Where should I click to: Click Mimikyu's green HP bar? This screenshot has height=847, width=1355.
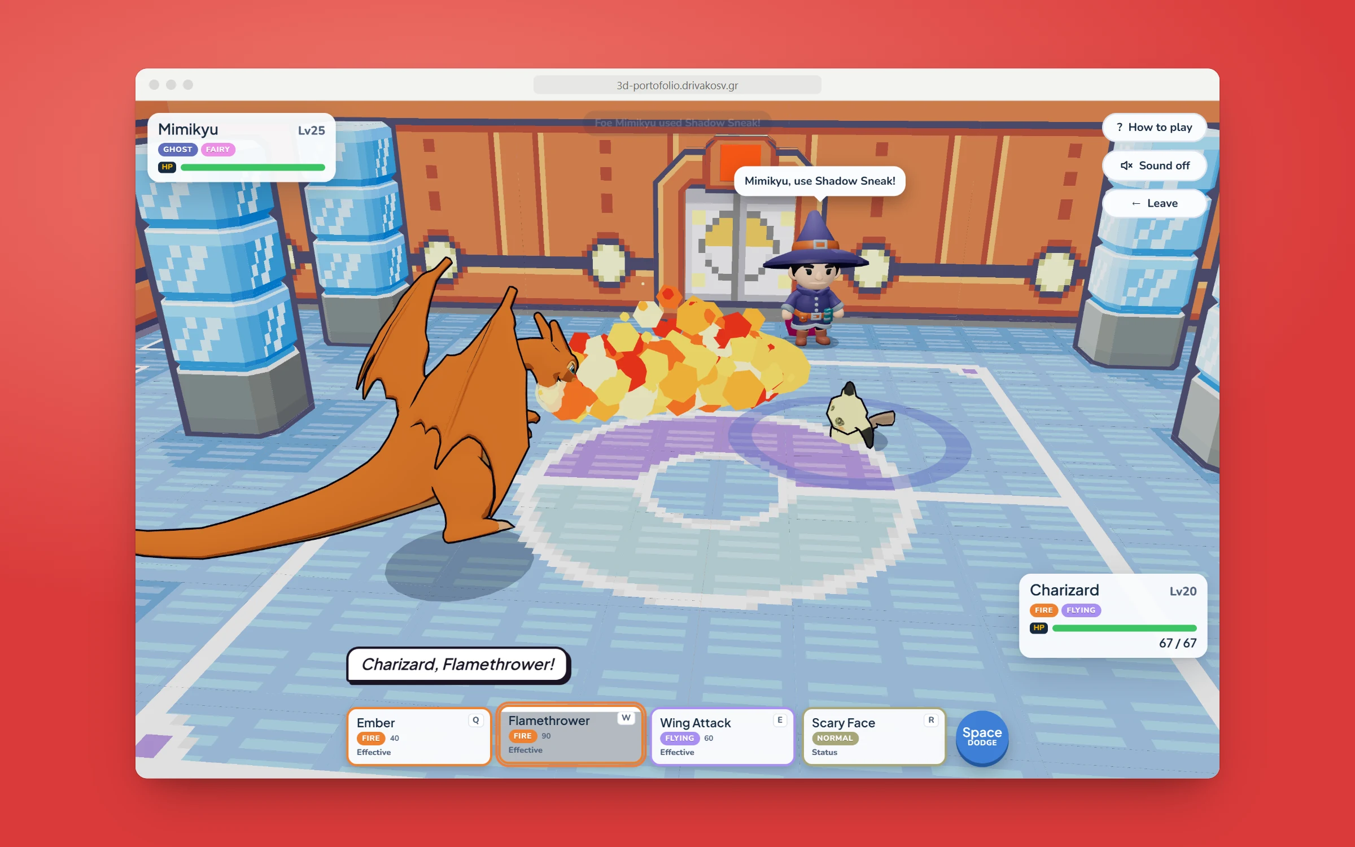coord(252,167)
